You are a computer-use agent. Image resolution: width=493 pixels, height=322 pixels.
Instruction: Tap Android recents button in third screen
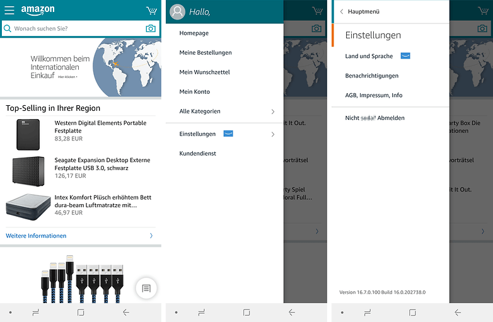368,313
